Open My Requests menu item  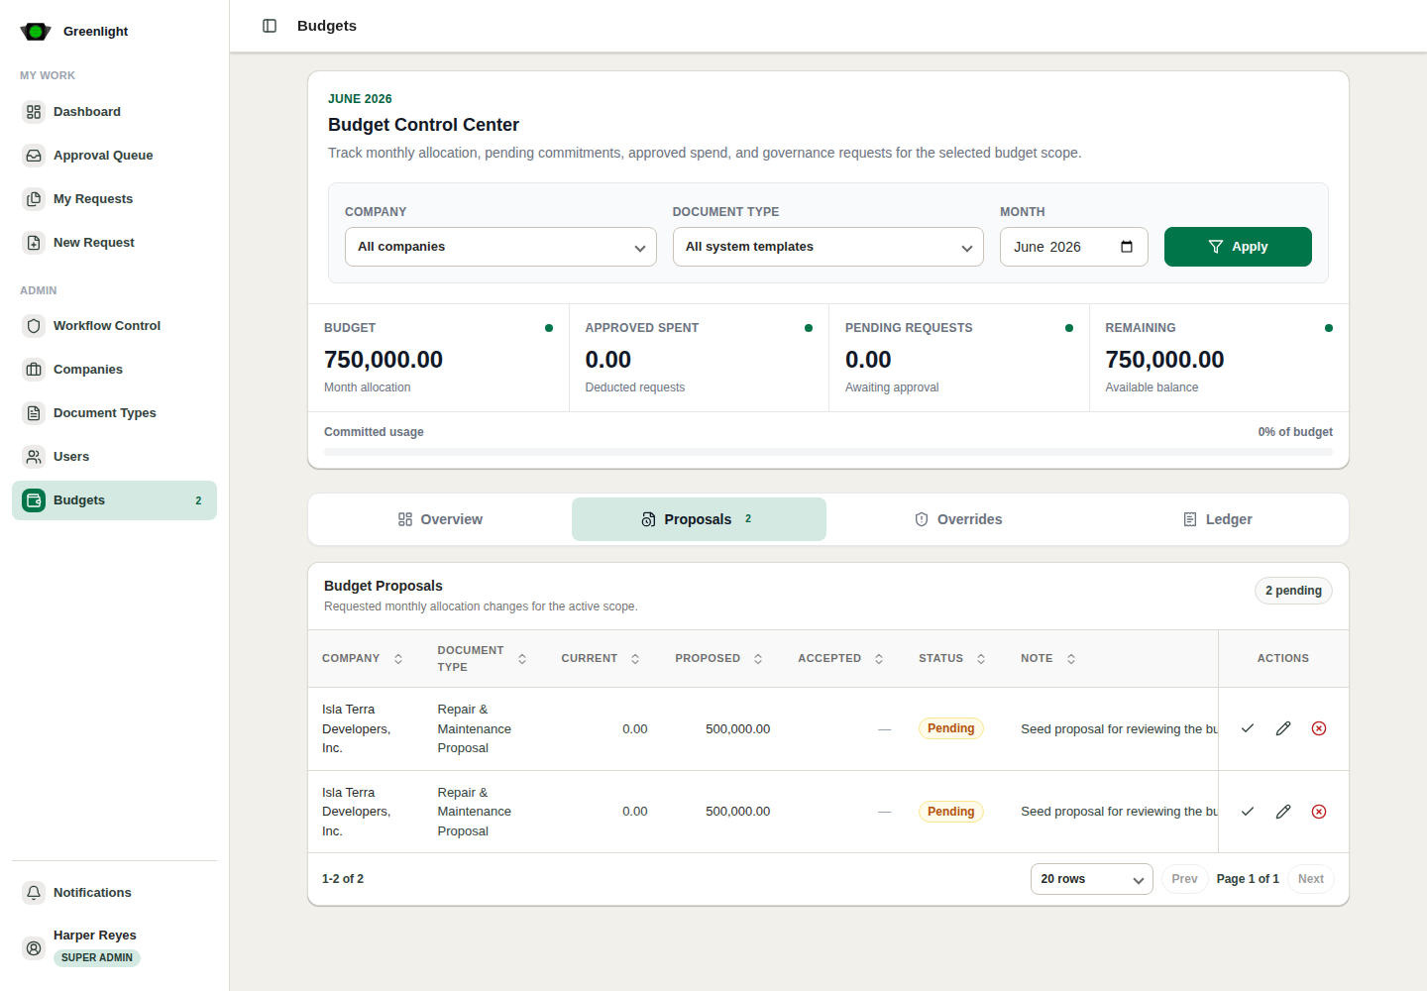(x=114, y=199)
